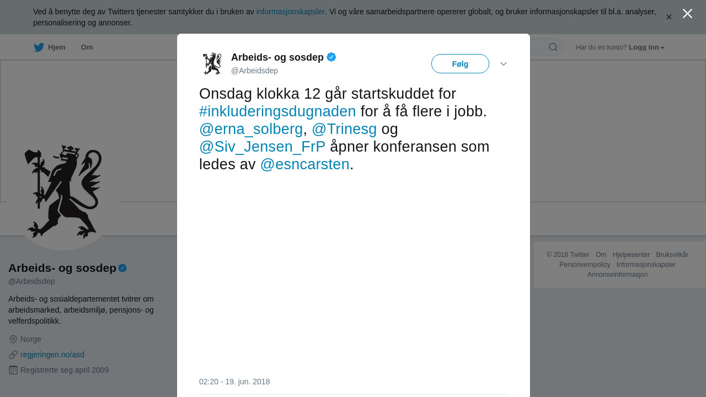
Task: Click the Følg button
Action: 460,64
